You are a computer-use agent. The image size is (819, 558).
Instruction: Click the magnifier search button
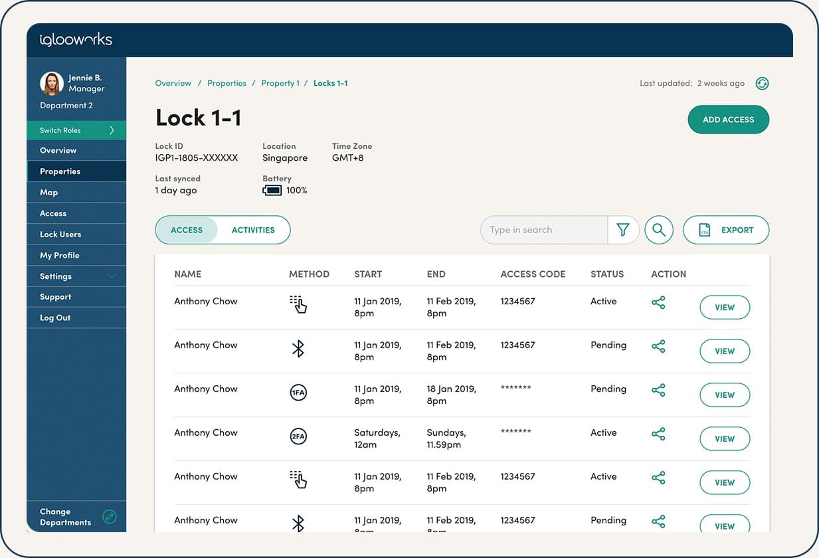[x=659, y=230]
